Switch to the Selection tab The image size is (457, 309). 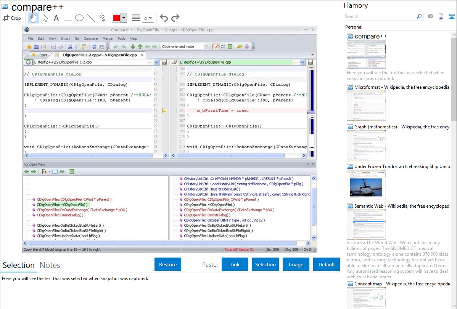point(19,265)
